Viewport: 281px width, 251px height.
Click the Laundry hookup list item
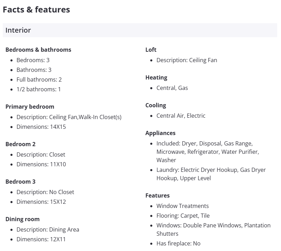[x=211, y=174]
